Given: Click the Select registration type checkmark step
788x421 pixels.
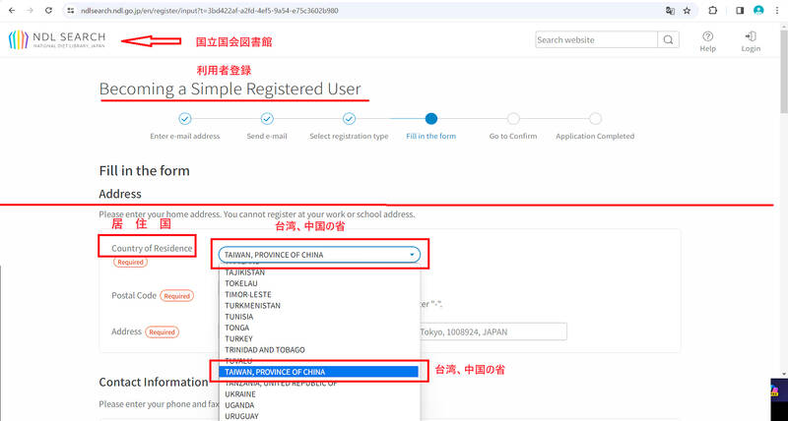Looking at the screenshot, I should coord(349,119).
